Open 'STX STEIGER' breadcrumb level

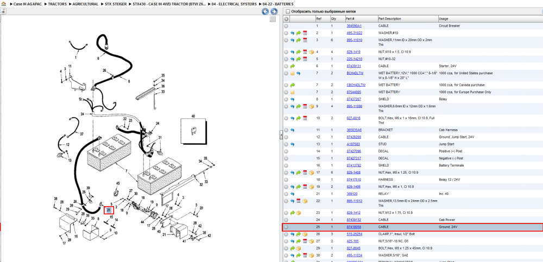tap(116, 4)
